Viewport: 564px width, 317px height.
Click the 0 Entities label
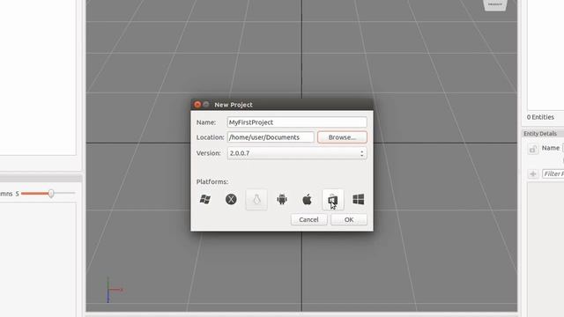tap(540, 117)
